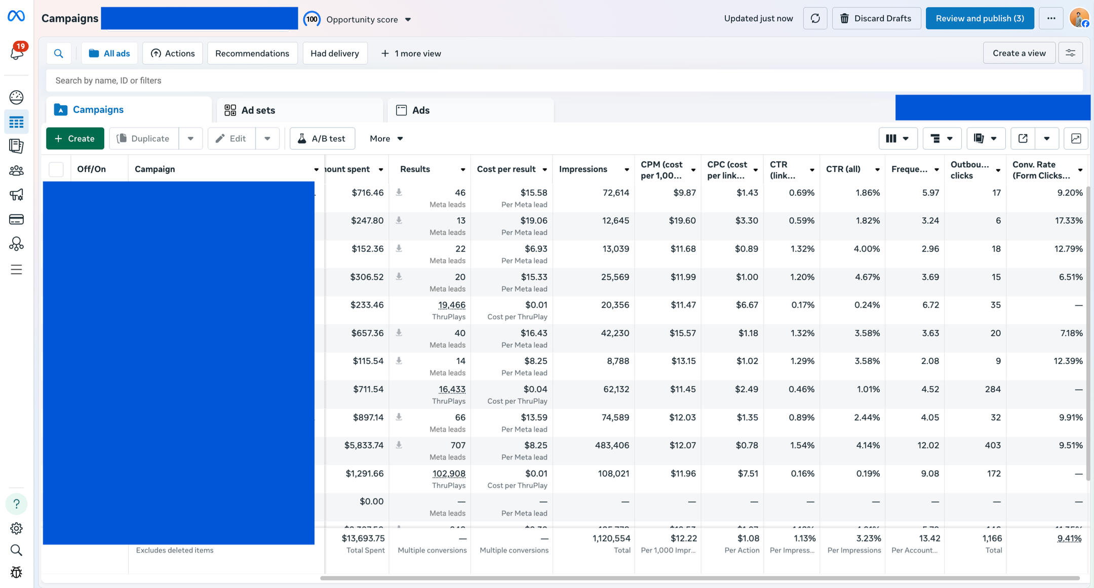1094x588 pixels.
Task: Click the horizontal scrollbar under table
Action: point(699,578)
